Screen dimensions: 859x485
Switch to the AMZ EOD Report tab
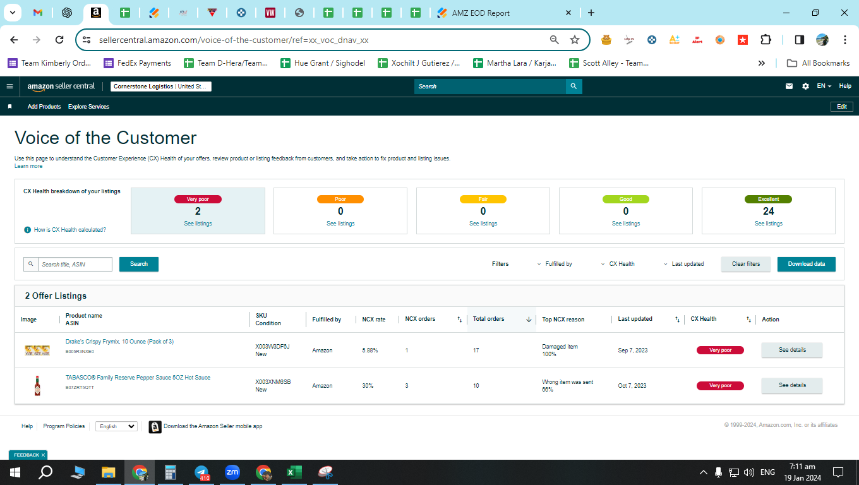[505, 13]
